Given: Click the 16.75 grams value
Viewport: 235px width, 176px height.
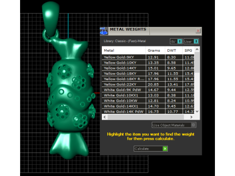Looking at the screenshot, I should [153, 111].
